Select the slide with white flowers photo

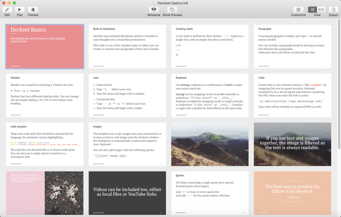[x=45, y=193]
